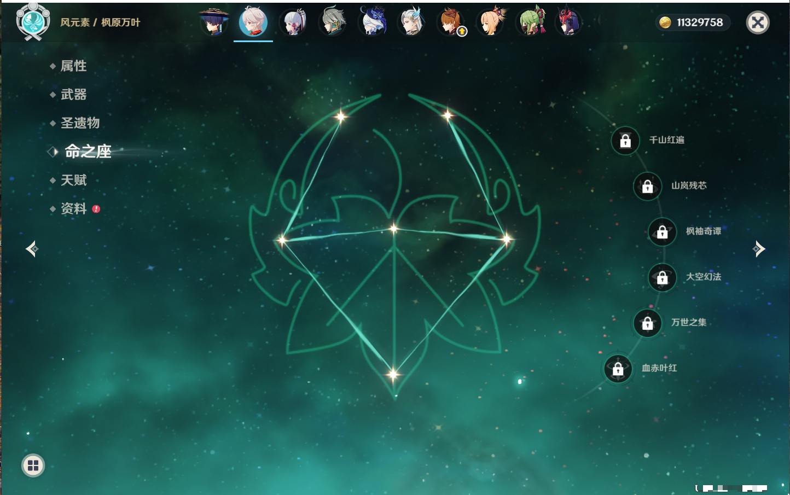This screenshot has height=495, width=790.
Task: Click the Anemo element emblem
Action: click(x=33, y=22)
